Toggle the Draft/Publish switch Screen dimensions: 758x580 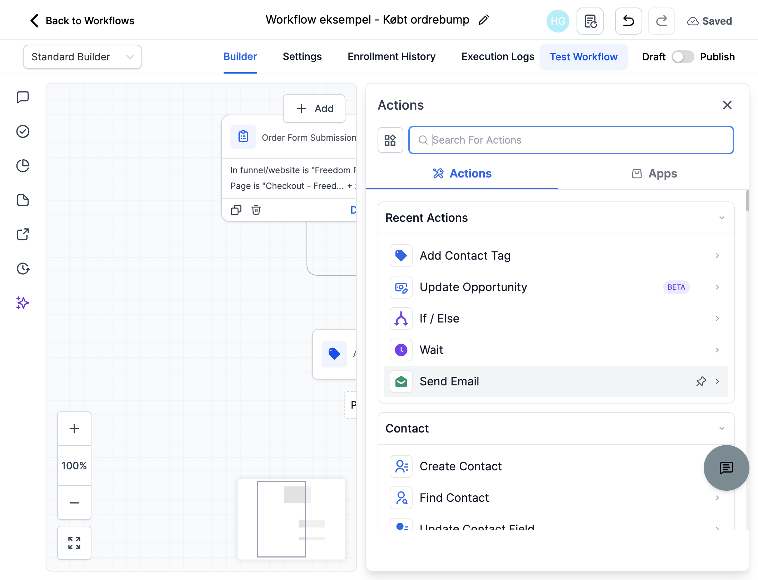click(x=683, y=57)
